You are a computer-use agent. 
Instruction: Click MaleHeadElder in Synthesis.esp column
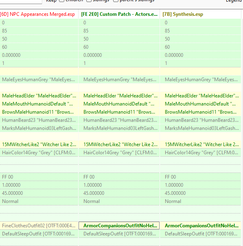200,96
